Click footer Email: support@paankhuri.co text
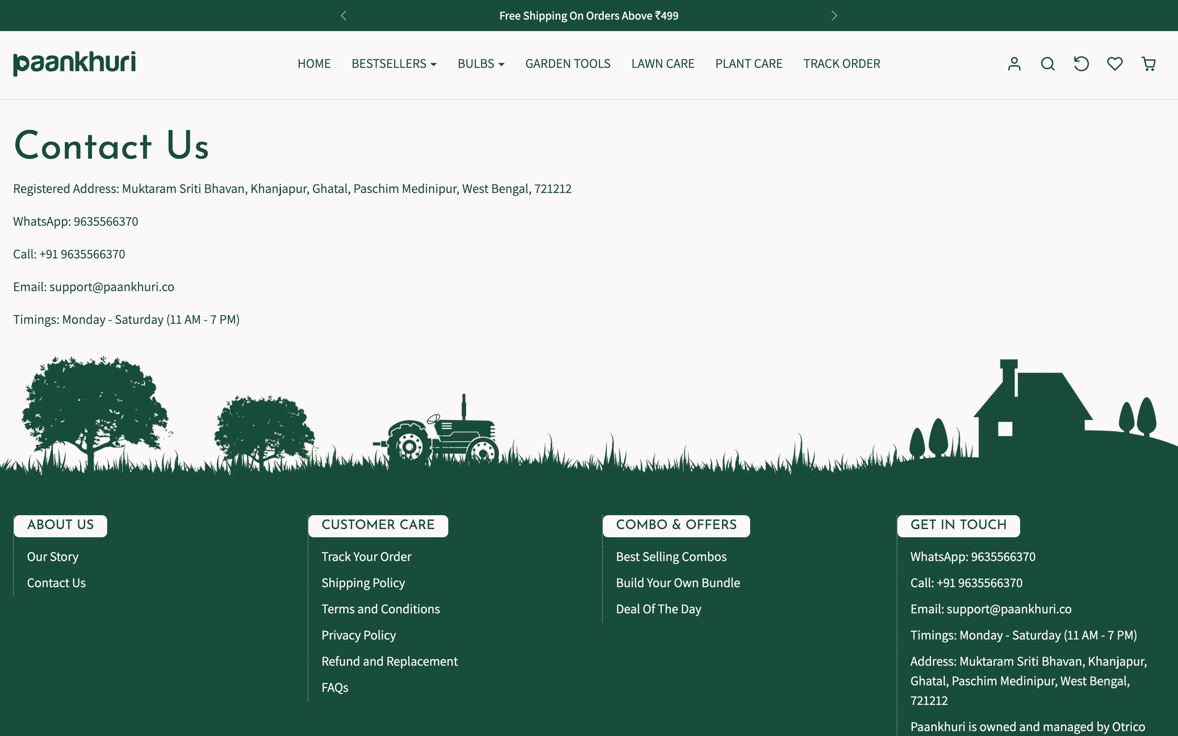The image size is (1178, 736). 991,609
